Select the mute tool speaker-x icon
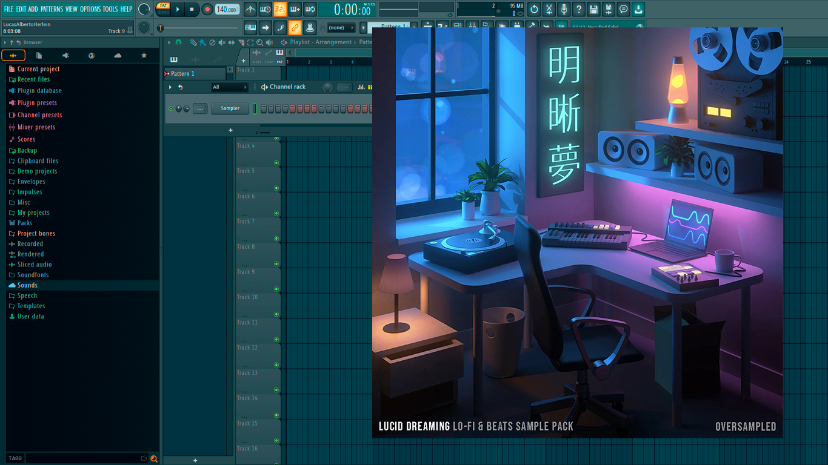Viewport: 828px width, 465px height. click(222, 42)
